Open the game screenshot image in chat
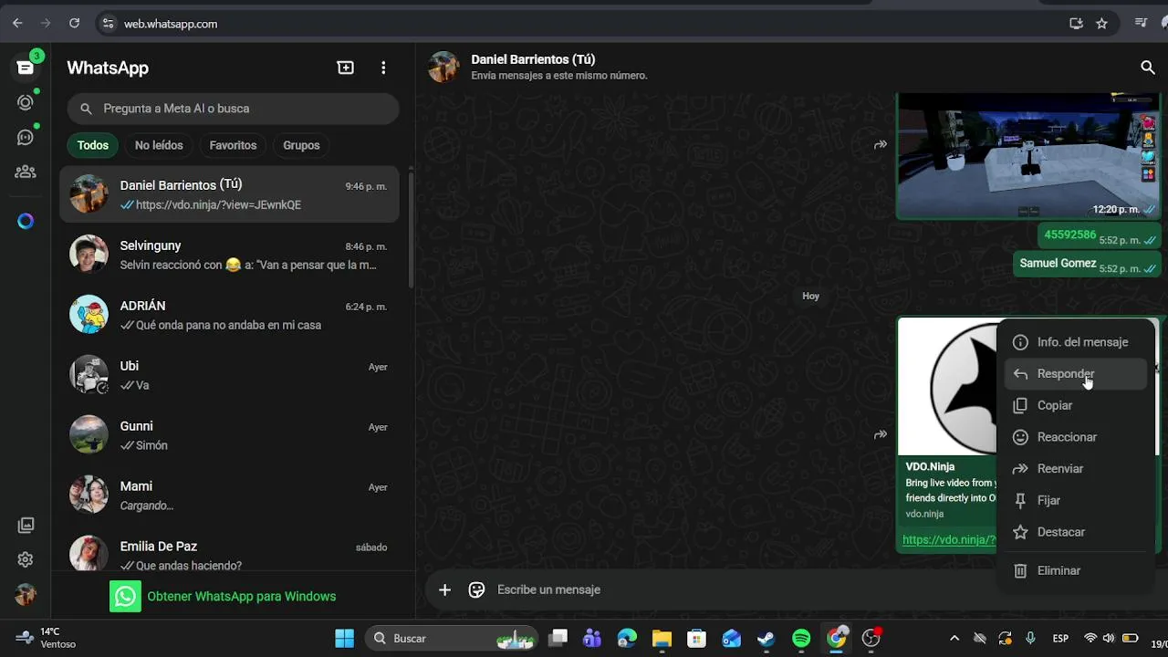The image size is (1168, 657). click(1027, 155)
